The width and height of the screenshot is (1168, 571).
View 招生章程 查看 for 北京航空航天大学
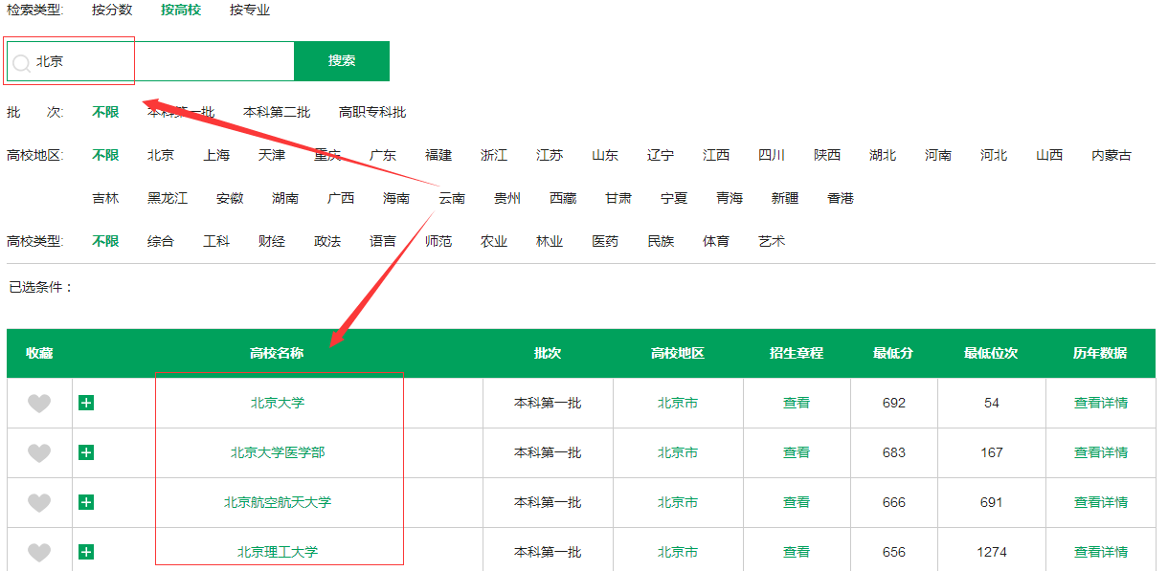797,502
